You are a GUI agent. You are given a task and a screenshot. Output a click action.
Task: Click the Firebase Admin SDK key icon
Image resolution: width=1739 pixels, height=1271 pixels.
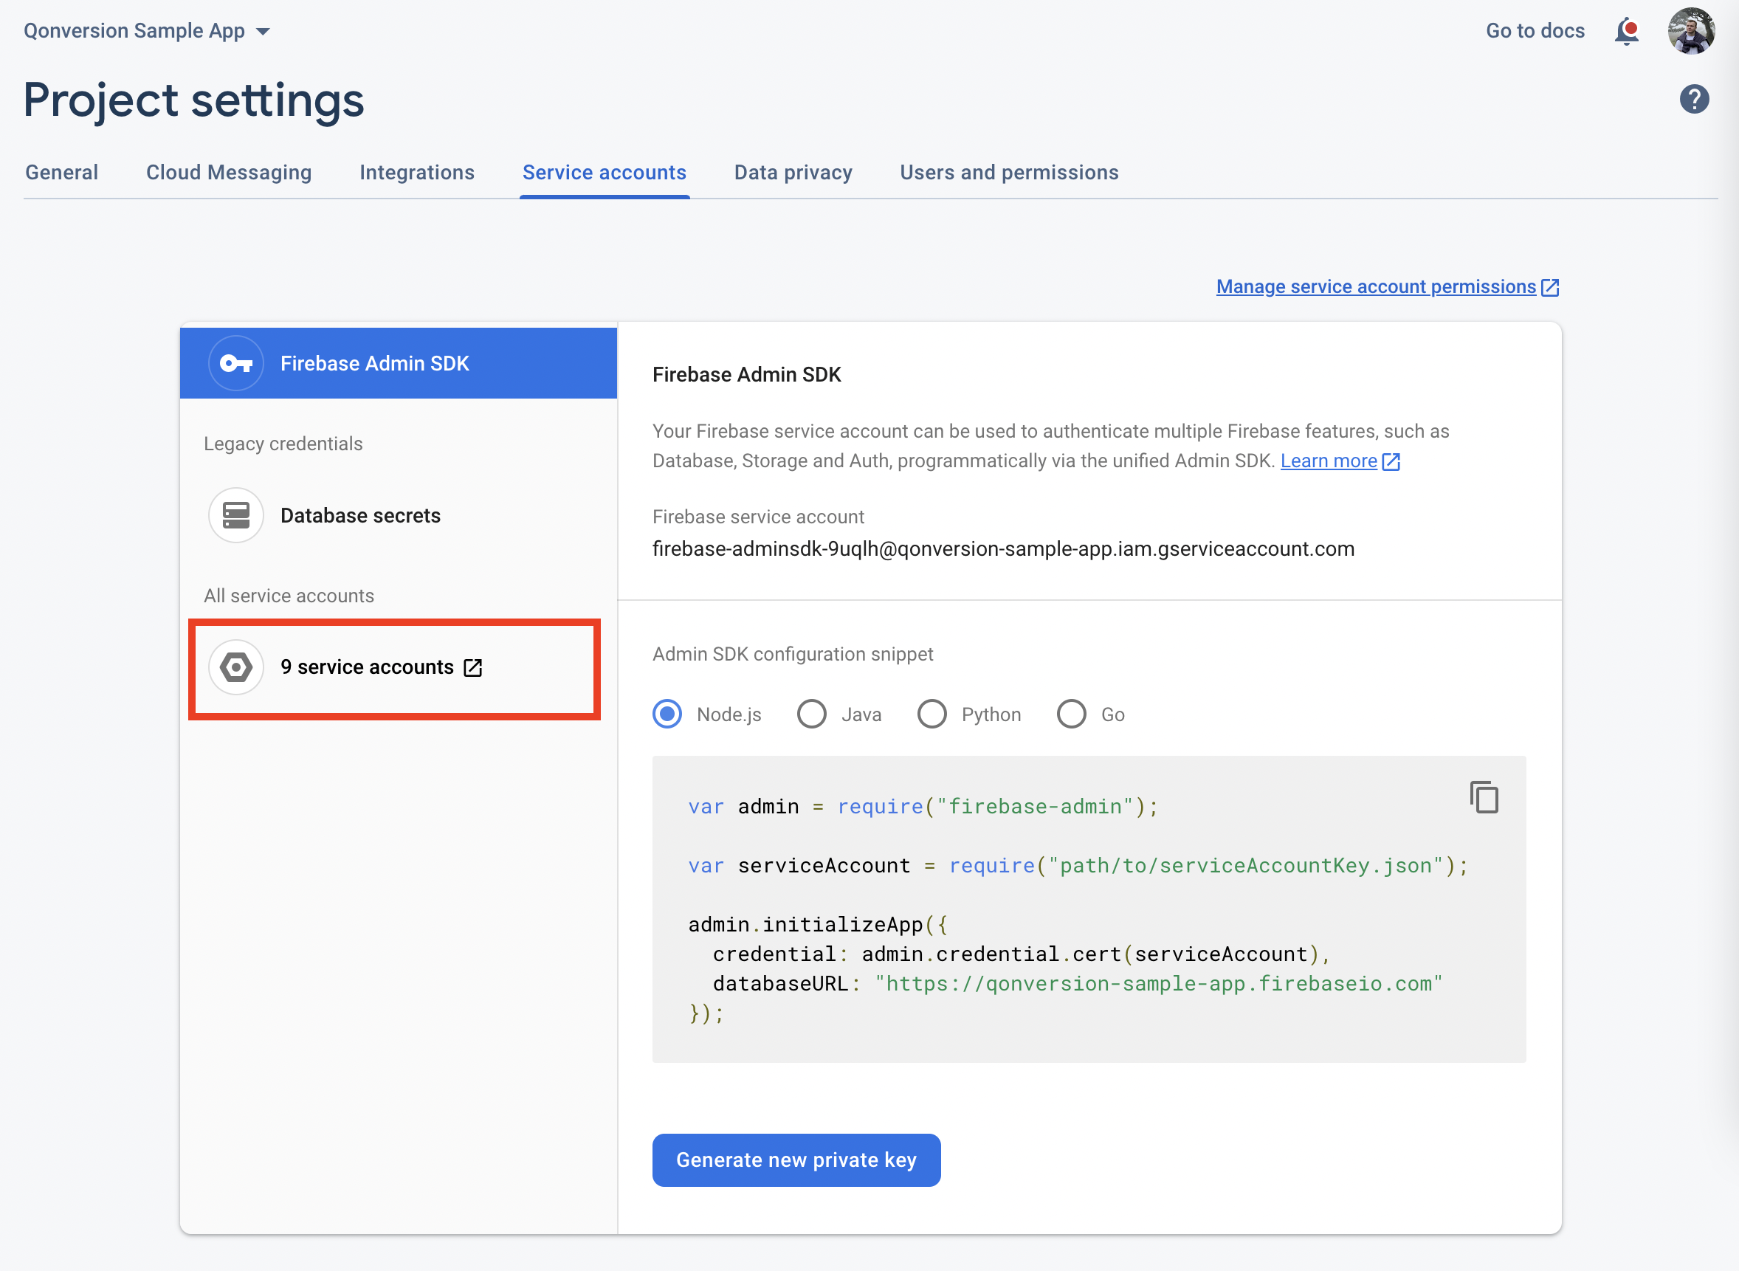click(x=236, y=363)
